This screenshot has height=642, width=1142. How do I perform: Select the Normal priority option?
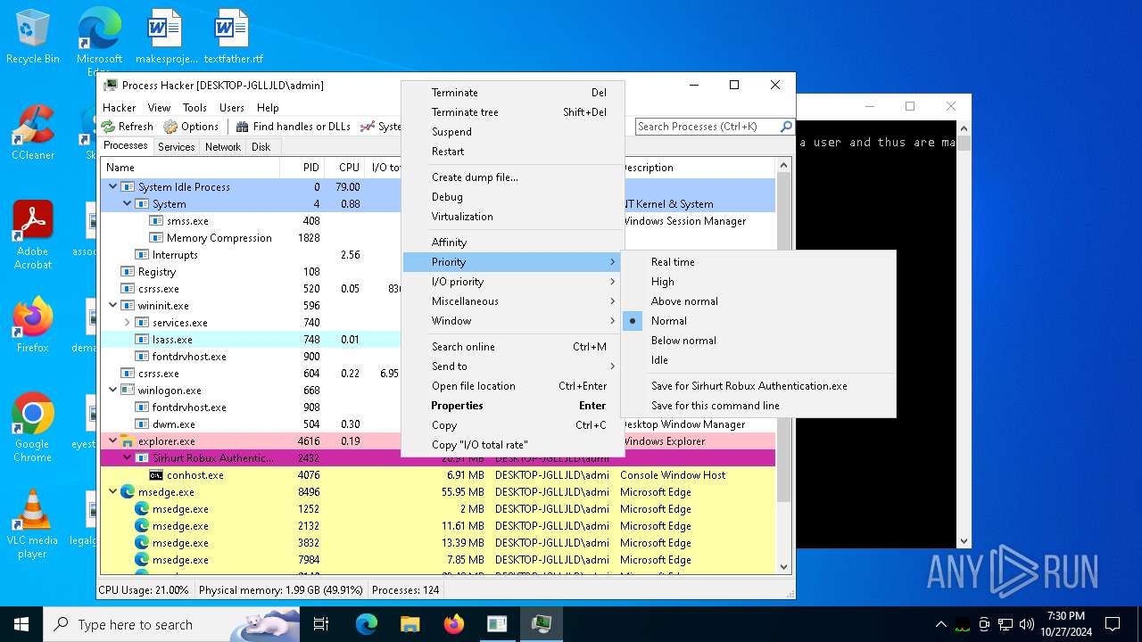click(758, 321)
